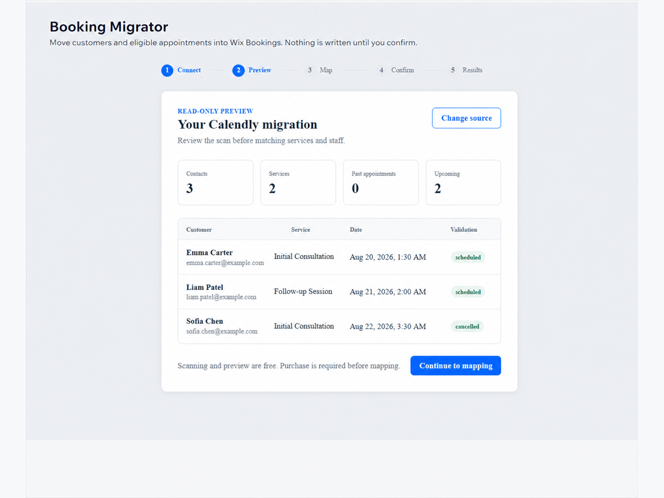Open the Confirm step
Viewport: 664px width, 498px height.
tap(395, 70)
